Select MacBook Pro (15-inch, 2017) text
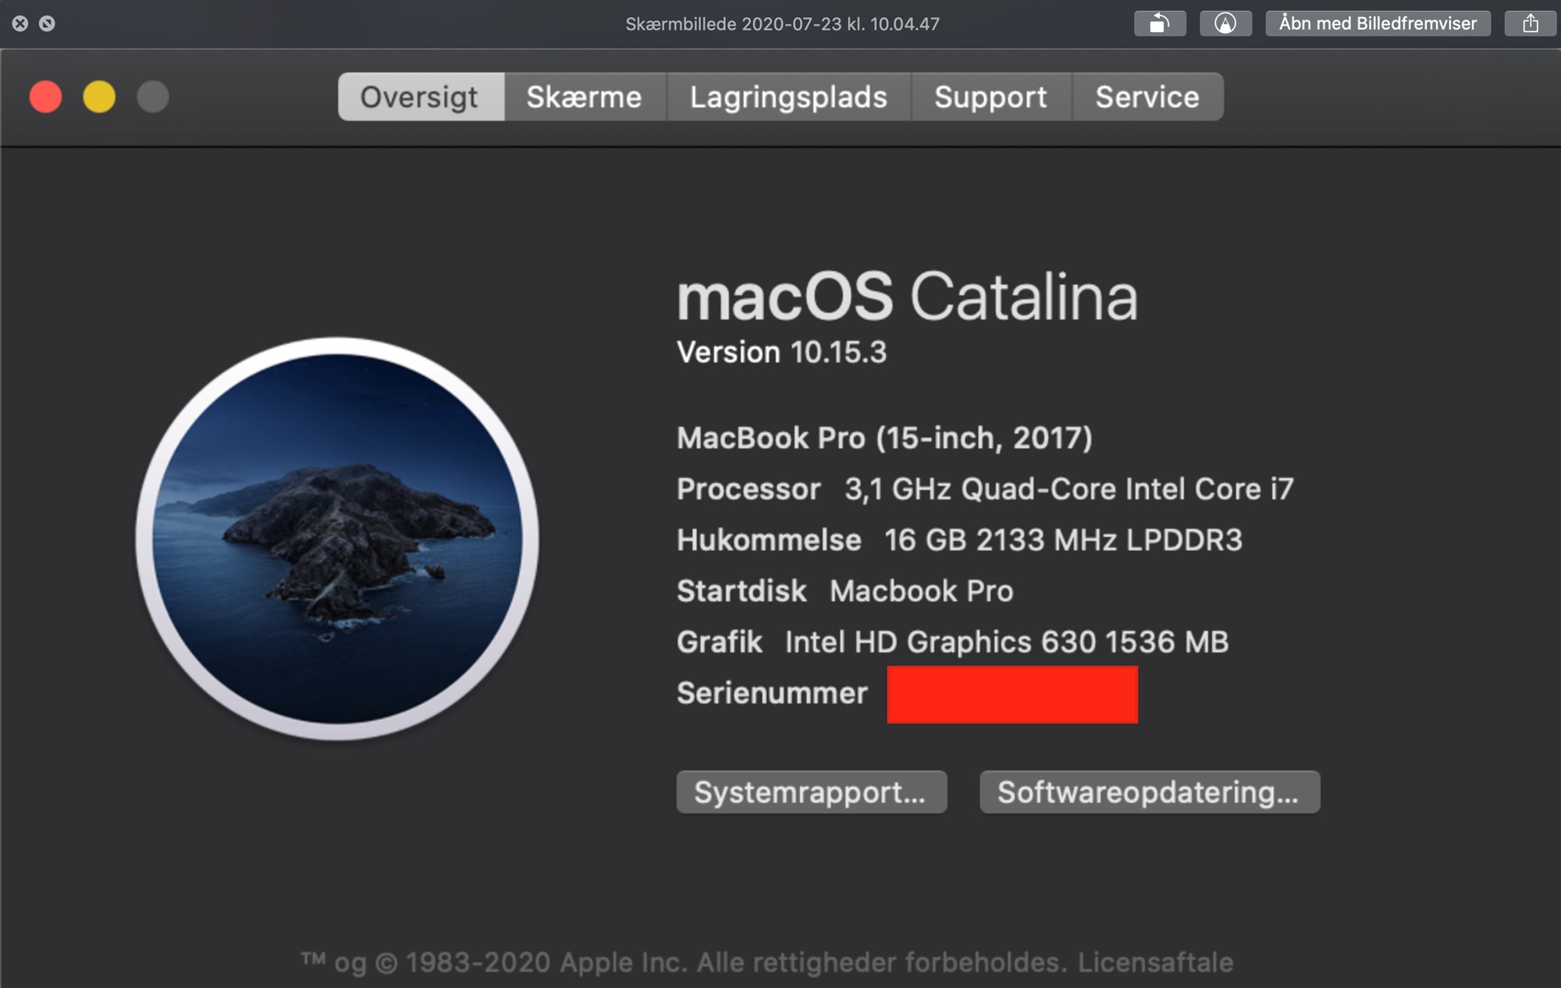1561x988 pixels. [x=884, y=438]
